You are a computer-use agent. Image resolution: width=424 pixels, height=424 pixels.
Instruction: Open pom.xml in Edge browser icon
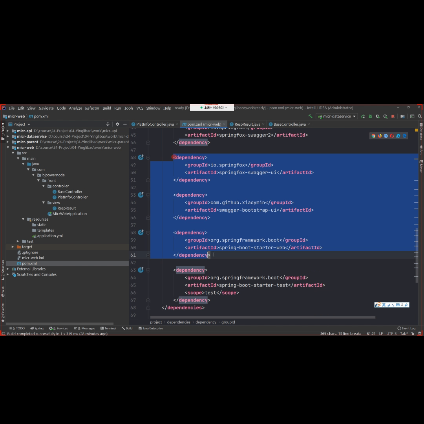[x=404, y=136]
